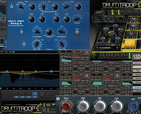
Task: Toggle top row IN switch on PTEq-X
Action: [x=12, y=7]
